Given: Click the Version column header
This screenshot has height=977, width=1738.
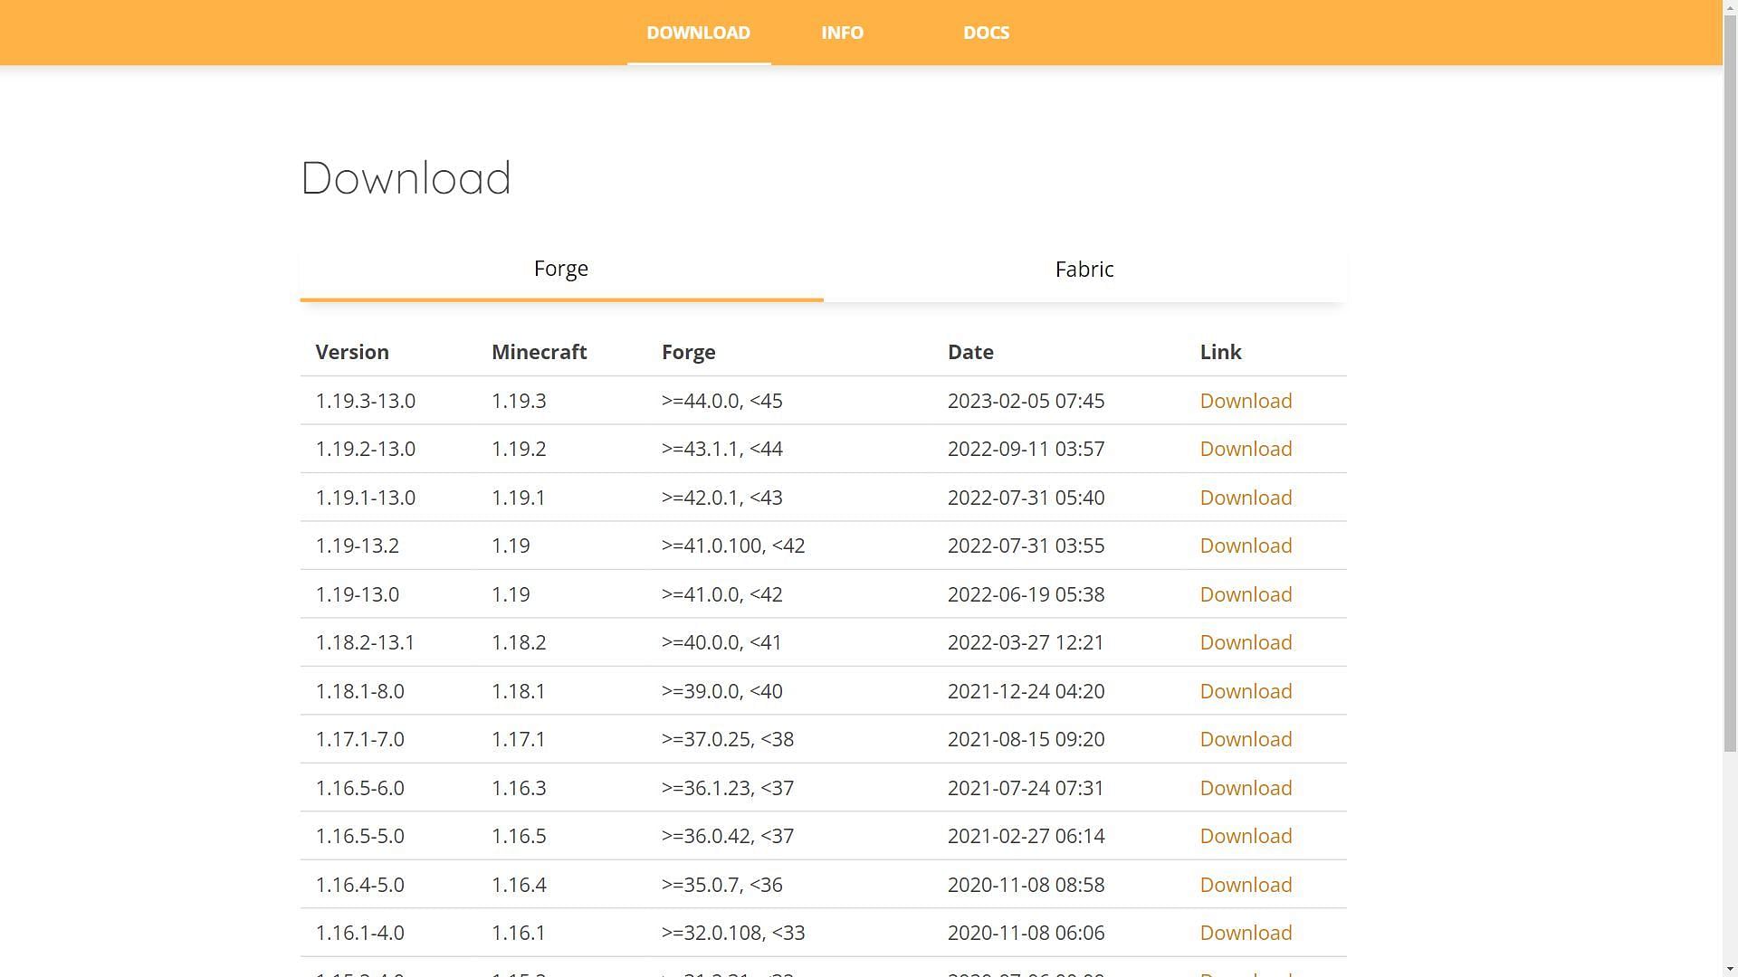Looking at the screenshot, I should point(352,351).
